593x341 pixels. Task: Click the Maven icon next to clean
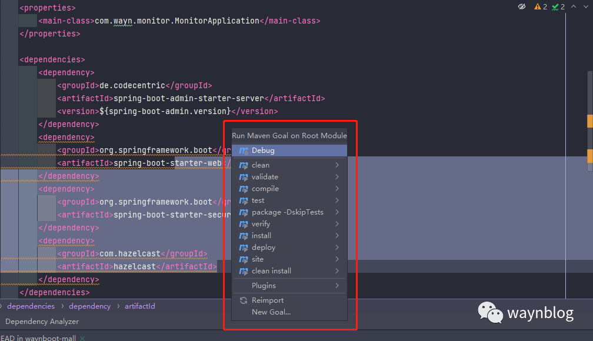click(244, 165)
